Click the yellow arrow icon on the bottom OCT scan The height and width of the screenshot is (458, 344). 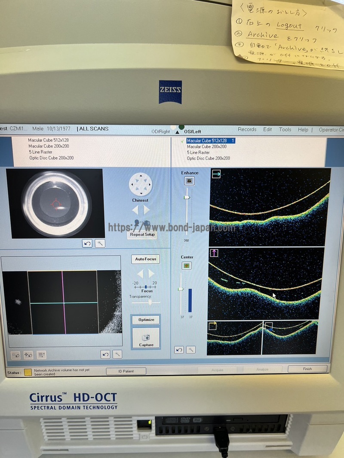(x=213, y=326)
